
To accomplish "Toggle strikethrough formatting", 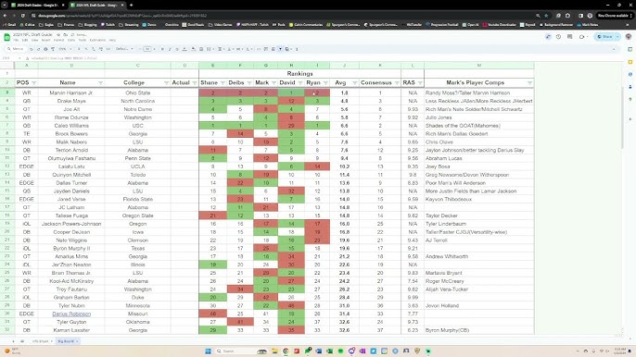I will (x=177, y=49).
